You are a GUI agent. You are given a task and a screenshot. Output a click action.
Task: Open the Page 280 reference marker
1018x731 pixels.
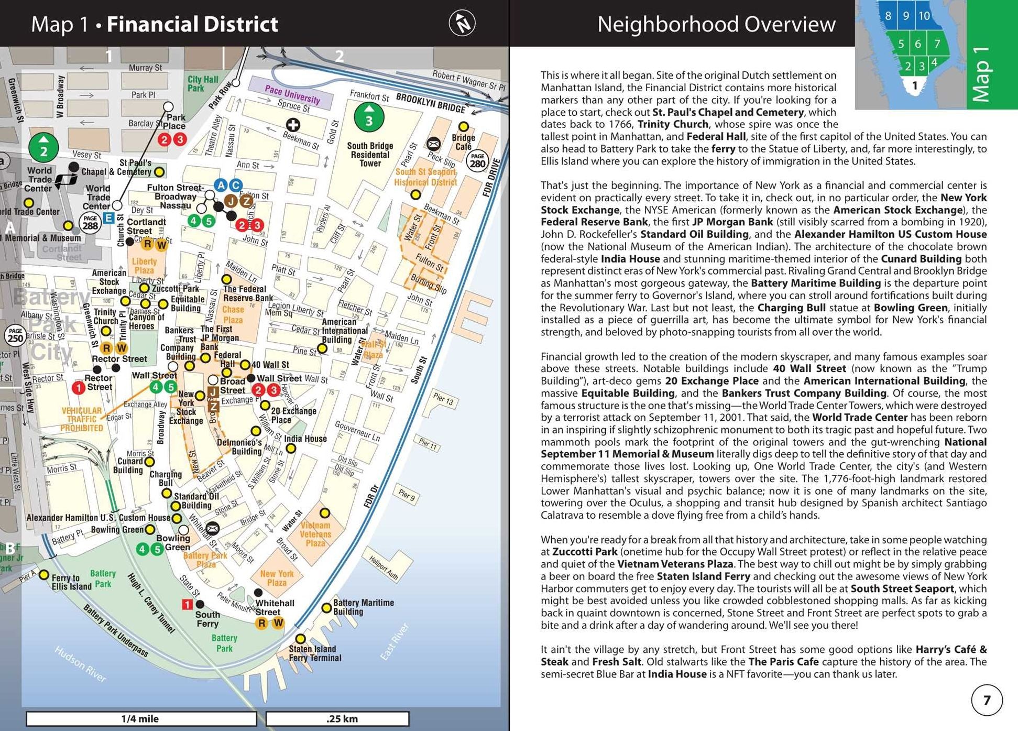(477, 161)
